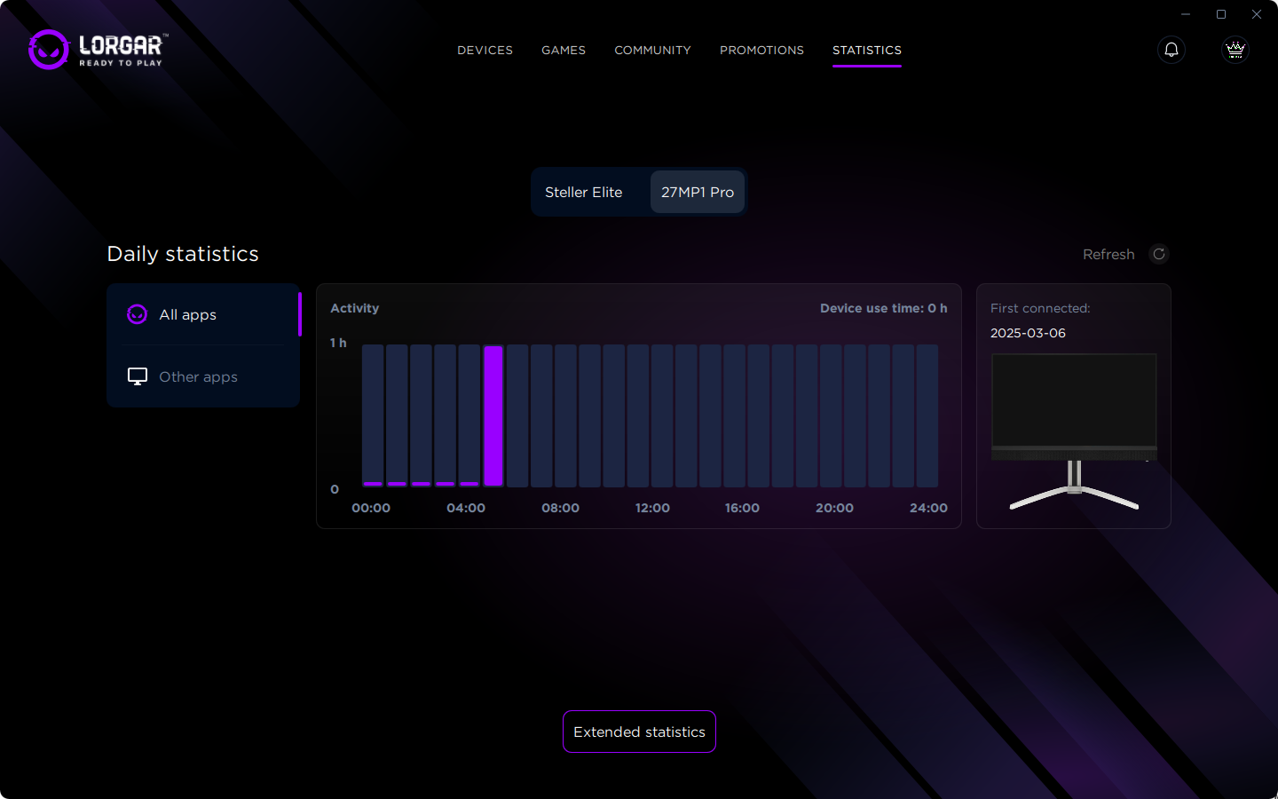
Task: Click the first activity bar at 00:00
Action: [373, 415]
